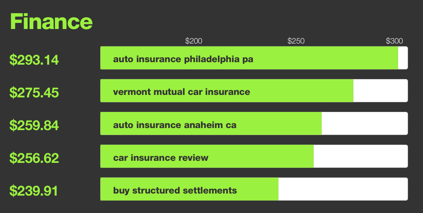Select the $259.84 price value

tap(34, 125)
